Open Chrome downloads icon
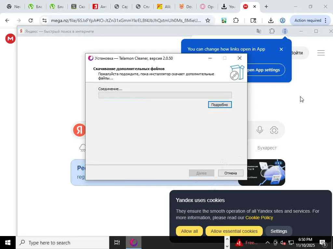Screen dimensions: 333x249 point(271,20)
